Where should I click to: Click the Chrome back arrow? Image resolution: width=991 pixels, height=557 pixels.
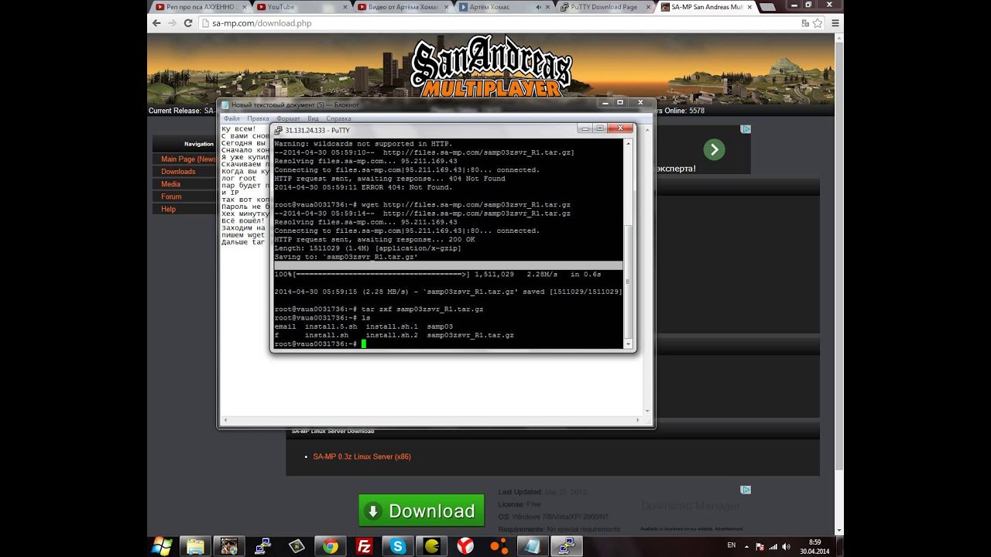click(156, 23)
